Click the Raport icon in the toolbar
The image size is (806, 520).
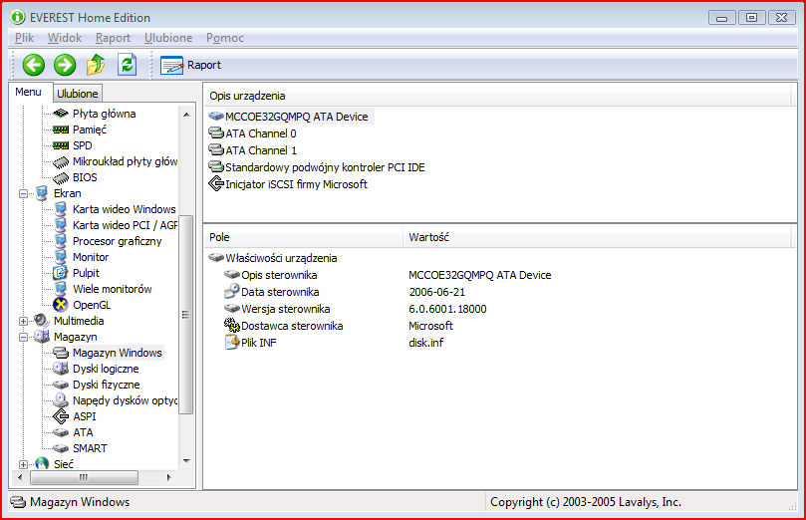pyautogui.click(x=171, y=66)
